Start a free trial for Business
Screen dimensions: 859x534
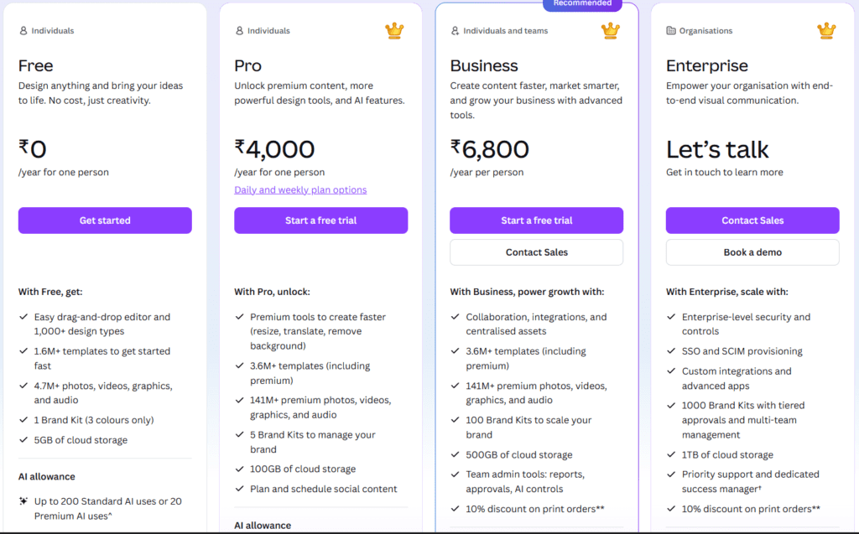pos(536,220)
